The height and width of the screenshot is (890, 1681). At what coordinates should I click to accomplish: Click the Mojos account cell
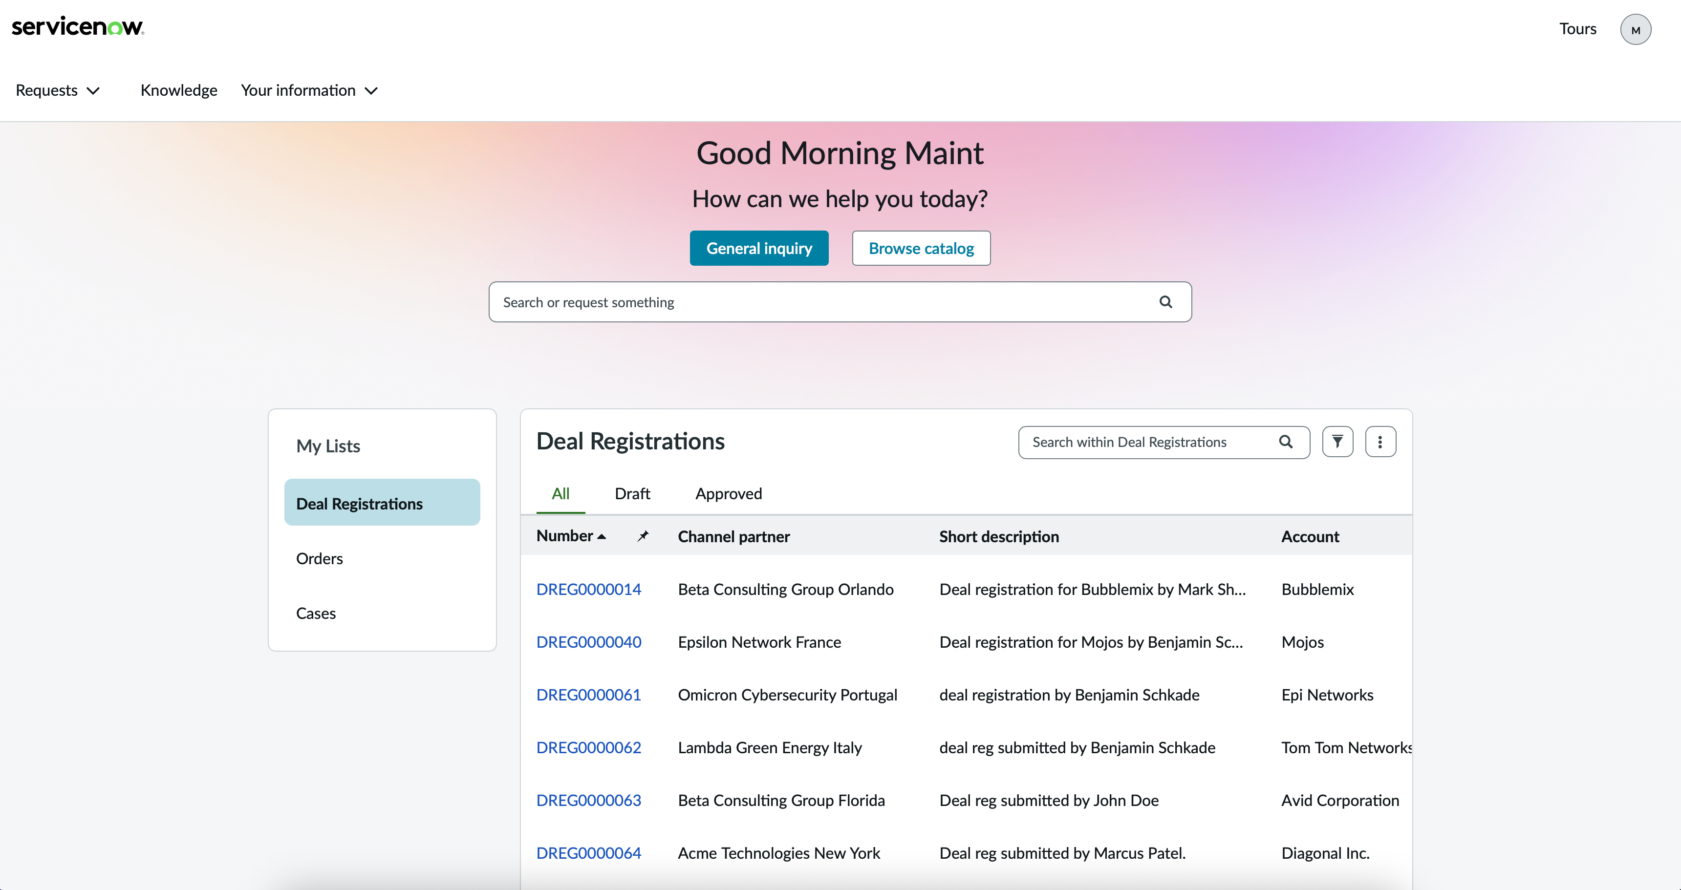tap(1302, 642)
